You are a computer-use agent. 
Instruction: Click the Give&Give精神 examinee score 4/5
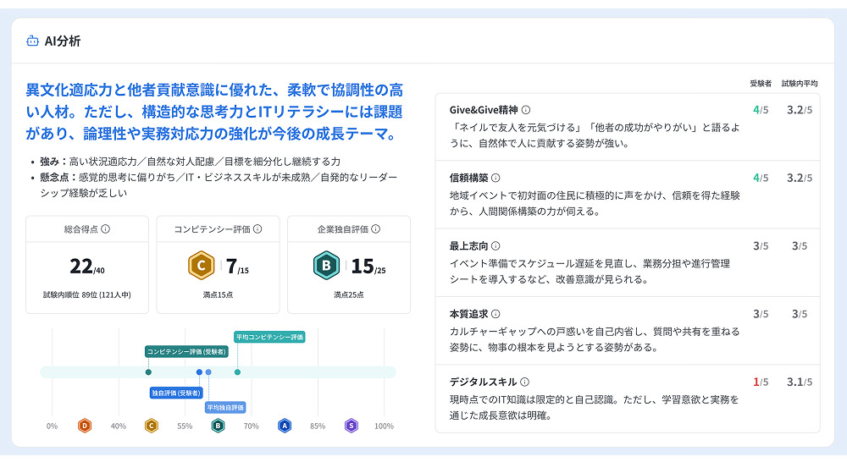(761, 110)
